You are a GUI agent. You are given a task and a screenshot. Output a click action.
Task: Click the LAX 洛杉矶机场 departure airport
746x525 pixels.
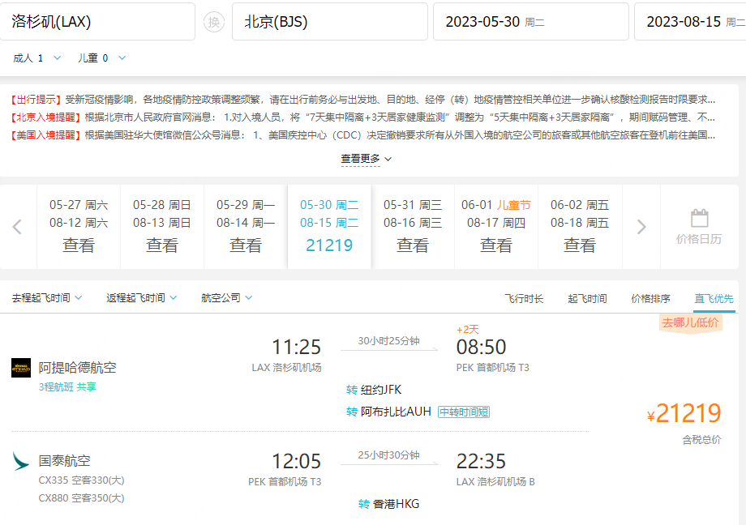pyautogui.click(x=286, y=368)
